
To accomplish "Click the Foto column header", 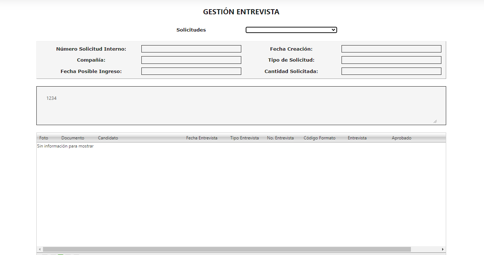I will coord(43,138).
